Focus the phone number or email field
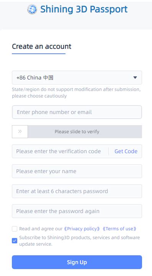152x276 pixels. (77, 112)
